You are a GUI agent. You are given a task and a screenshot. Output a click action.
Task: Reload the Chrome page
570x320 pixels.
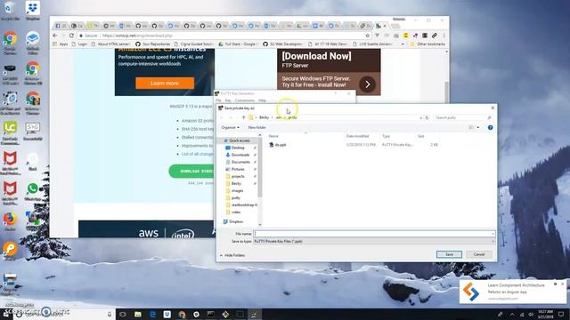(71, 36)
